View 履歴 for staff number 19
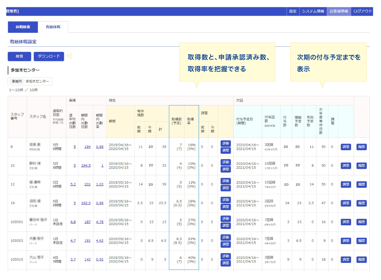The width and height of the screenshot is (381, 280). [x=362, y=203]
